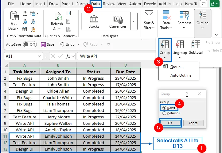
Task: Click the formula bar enter checkmark icon
Action: tap(60, 56)
